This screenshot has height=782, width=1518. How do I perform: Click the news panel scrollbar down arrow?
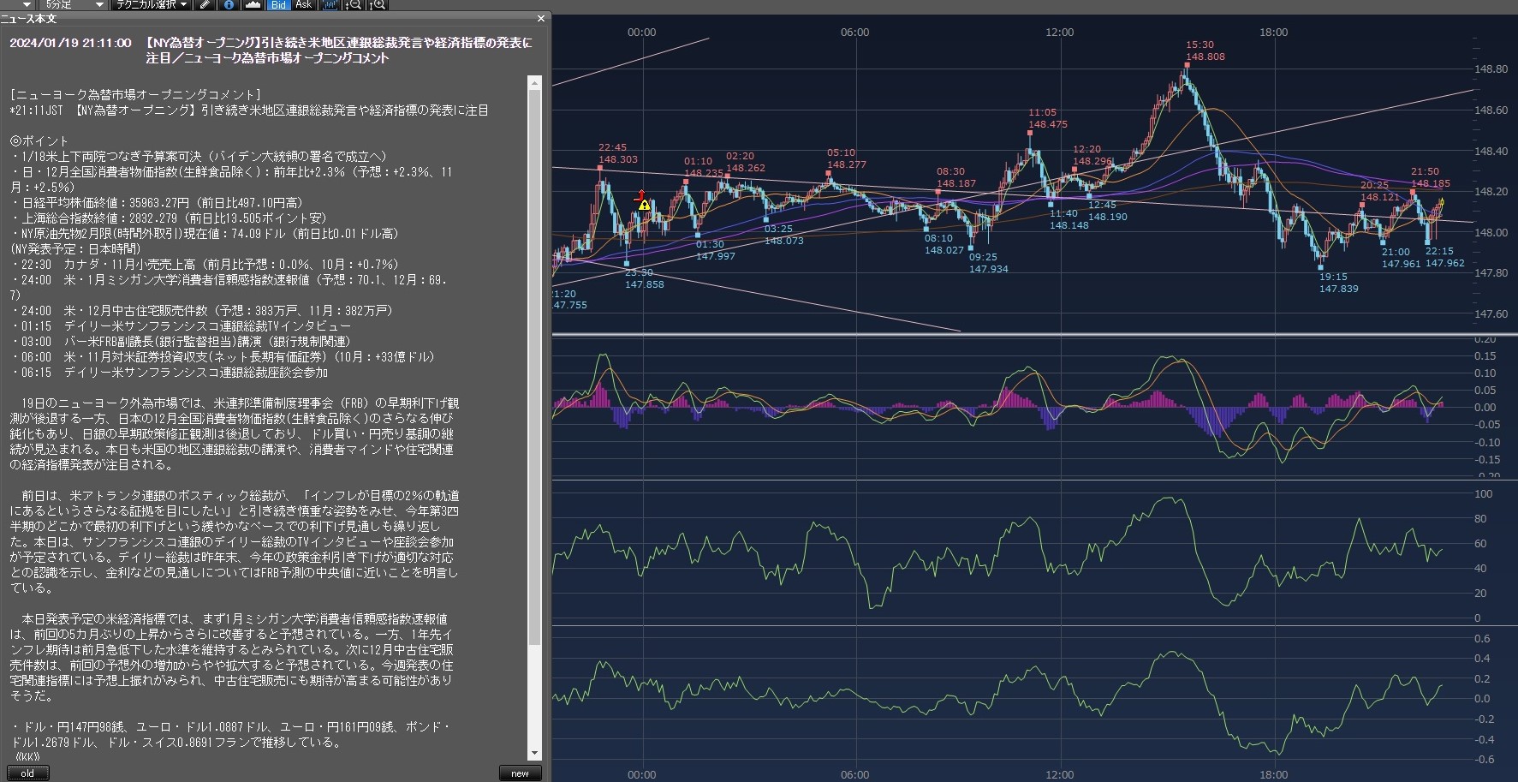pos(535,753)
